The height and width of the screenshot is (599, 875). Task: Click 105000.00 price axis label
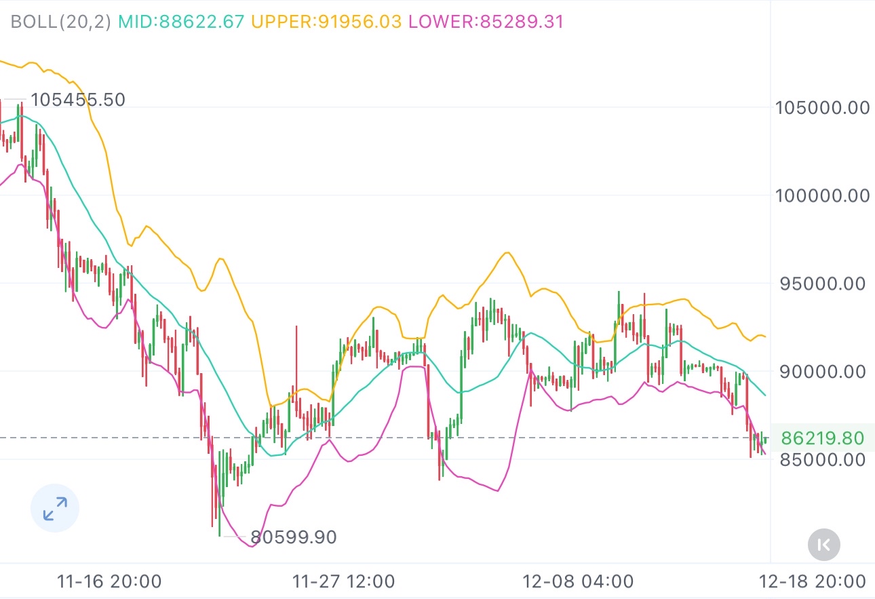pos(823,107)
